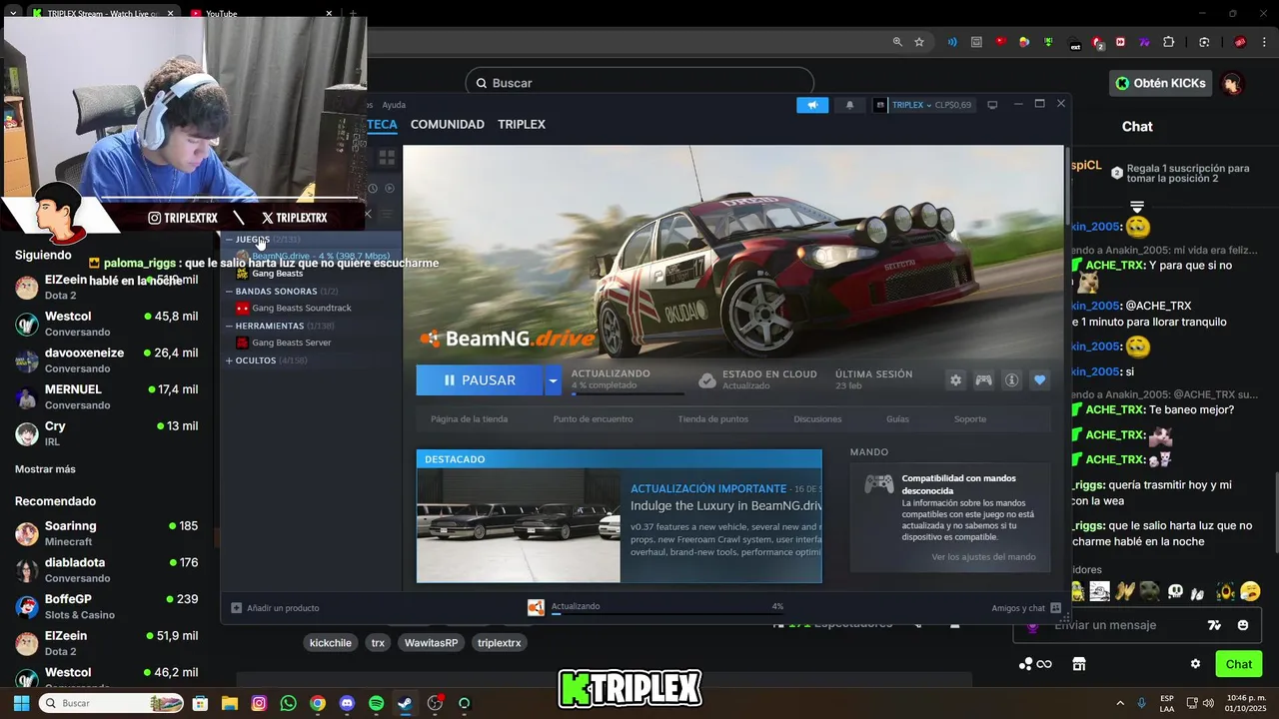Open Kick chat settings gear icon
The image size is (1279, 719).
1195,664
